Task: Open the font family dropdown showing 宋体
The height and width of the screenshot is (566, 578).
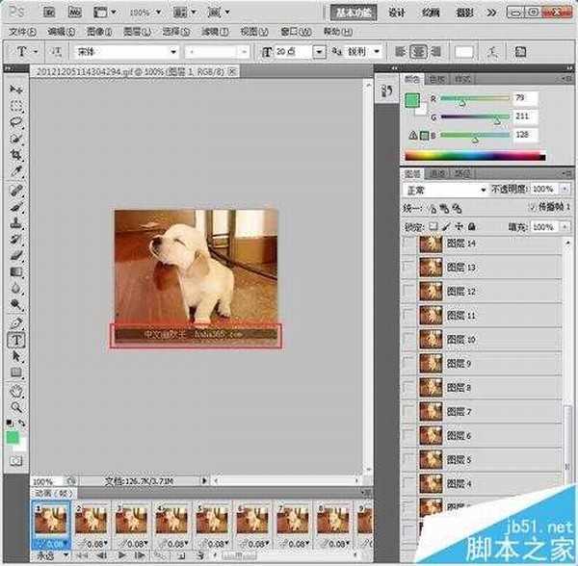Action: [125, 52]
